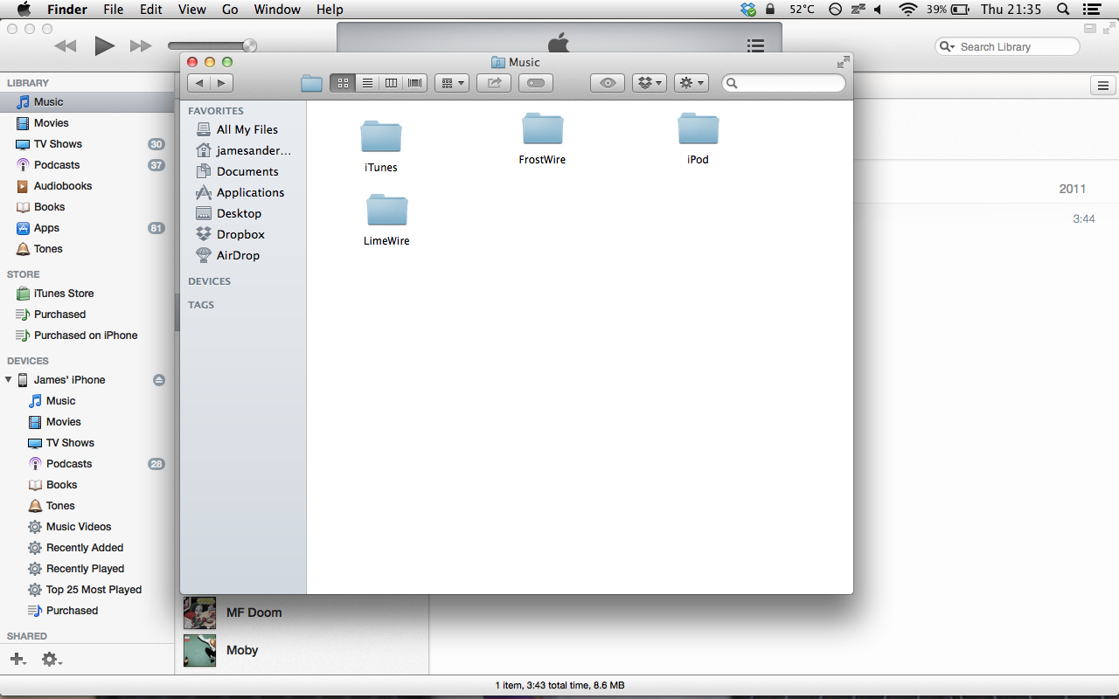Select Music in iTunes Library
1119x699 pixels.
pyautogui.click(x=87, y=102)
